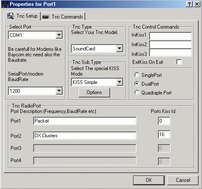Switch to the Tnc Setup tab
This screenshot has width=202, height=189.
click(x=22, y=16)
